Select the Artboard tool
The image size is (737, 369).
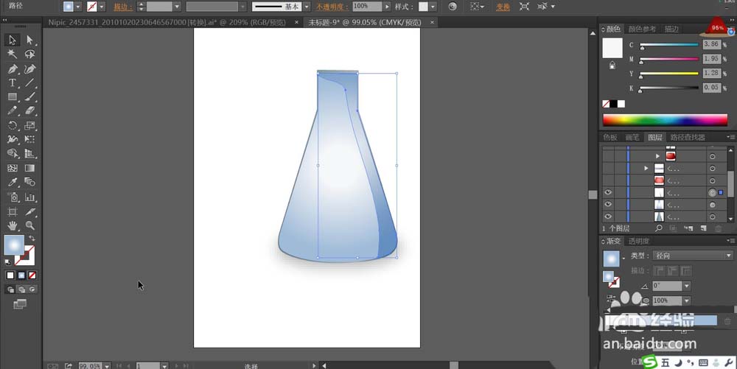13,211
